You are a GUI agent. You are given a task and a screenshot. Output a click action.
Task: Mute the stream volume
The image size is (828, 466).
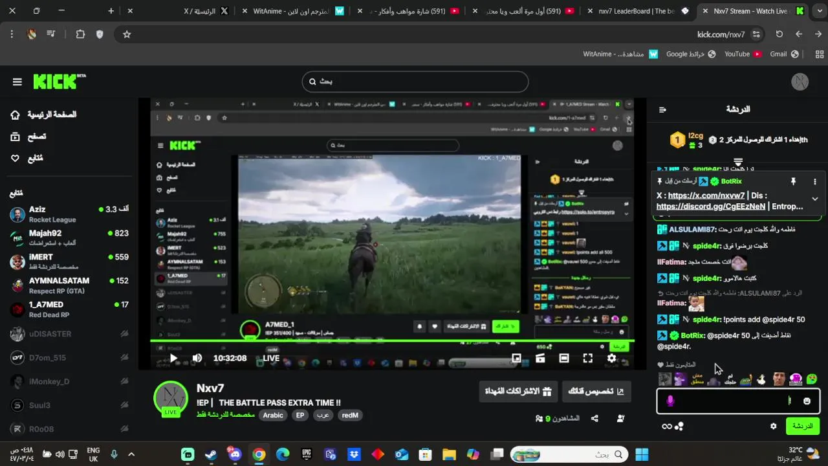tap(197, 358)
